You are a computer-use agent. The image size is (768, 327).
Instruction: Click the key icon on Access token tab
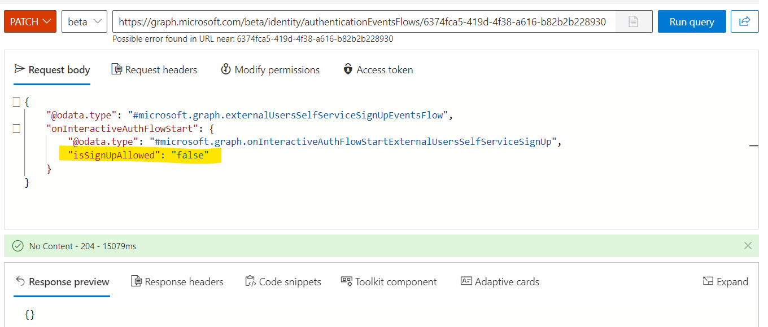[347, 69]
